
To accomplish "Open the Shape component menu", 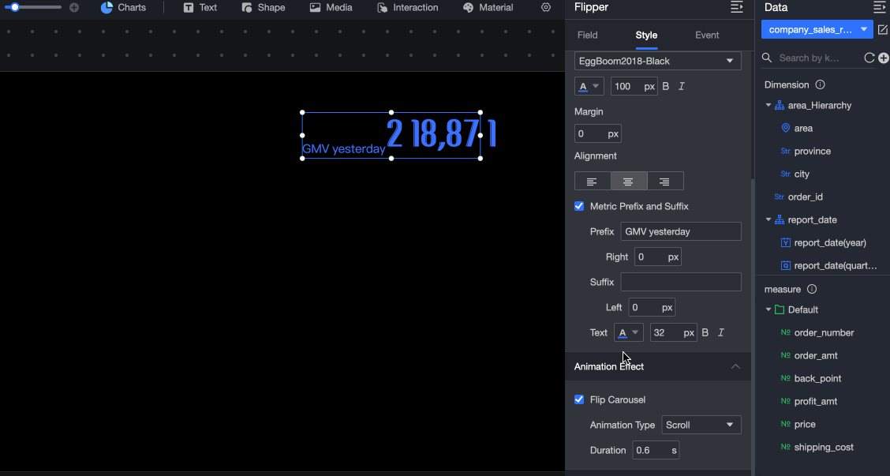I will [x=263, y=7].
